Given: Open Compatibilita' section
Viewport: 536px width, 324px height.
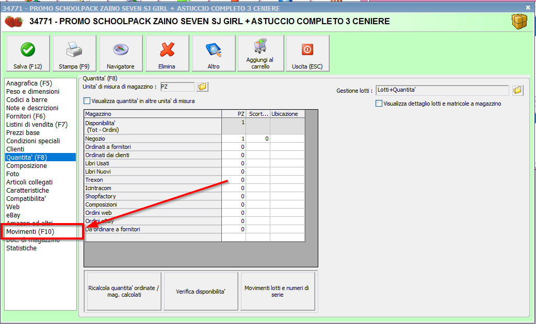Looking at the screenshot, I should (26, 198).
